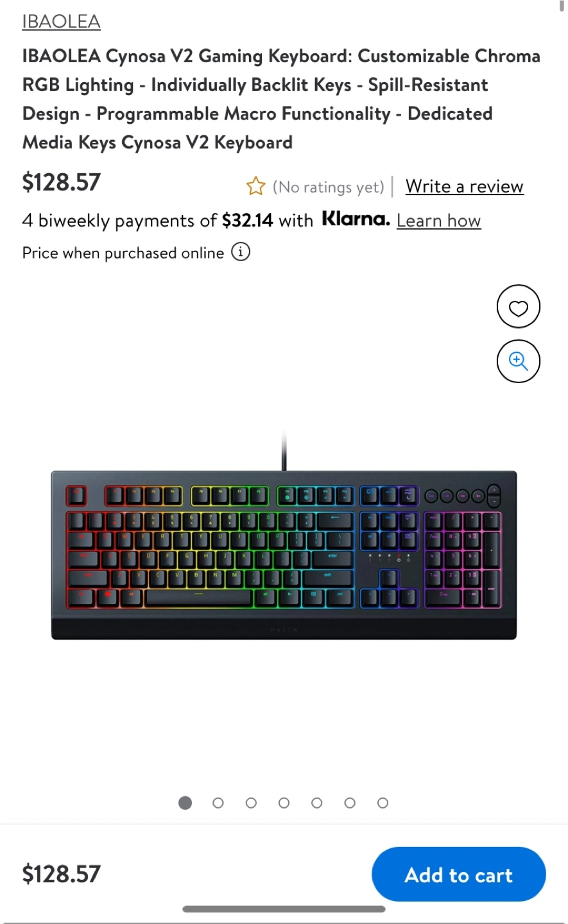Viewport: 568px width, 924px height.
Task: Tap the bottom home indicator bar
Action: click(x=284, y=909)
